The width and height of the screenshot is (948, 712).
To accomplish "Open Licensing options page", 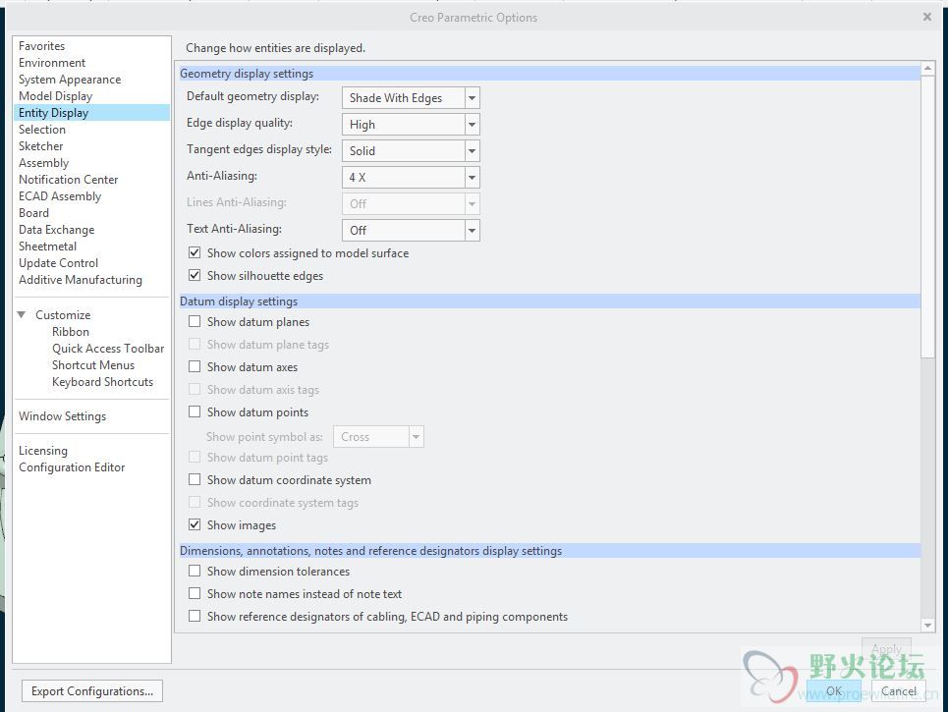I will 43,451.
